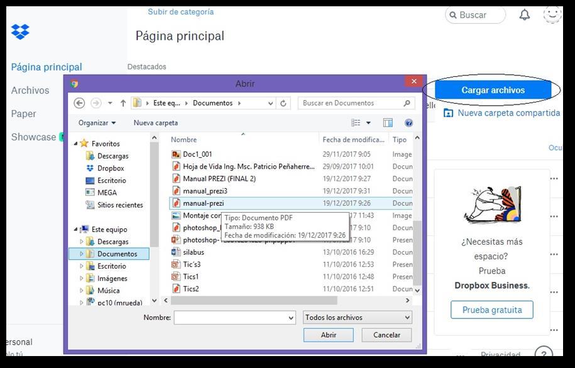The width and height of the screenshot is (575, 368).
Task: Expand the Documentos tree node
Action: pos(82,254)
